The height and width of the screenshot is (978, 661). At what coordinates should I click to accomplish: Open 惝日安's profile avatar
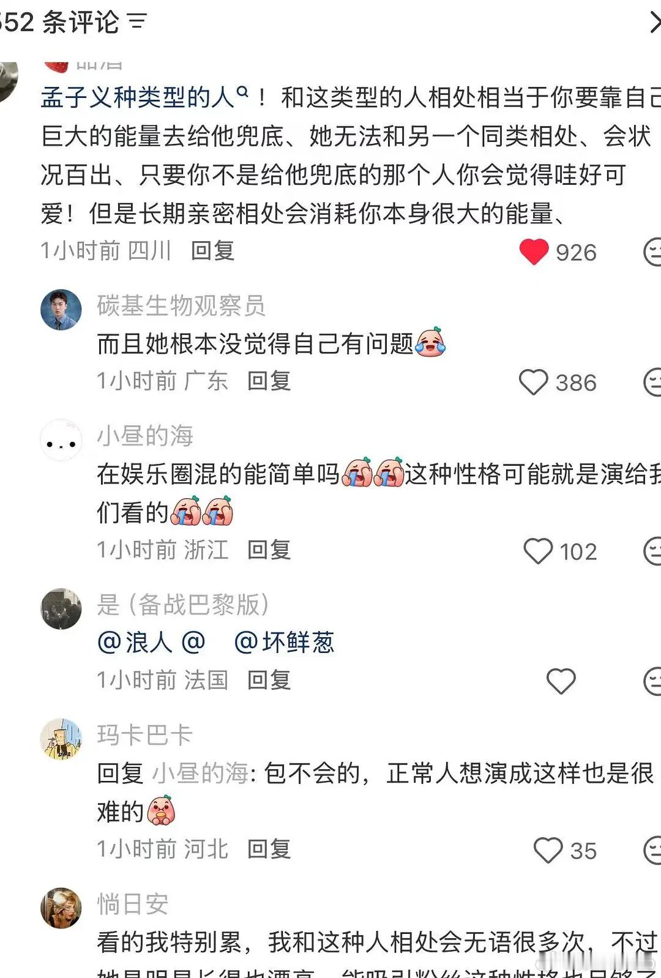[x=61, y=908]
